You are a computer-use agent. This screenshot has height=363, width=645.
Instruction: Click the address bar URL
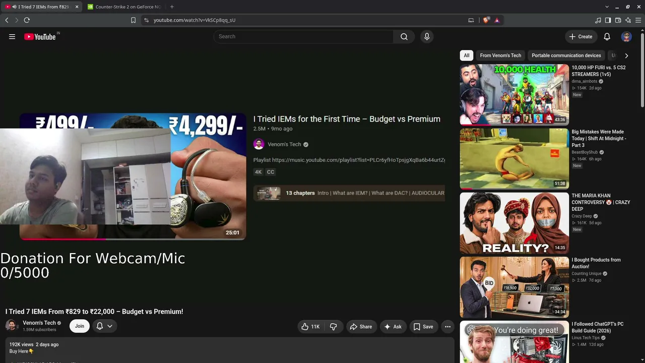point(195,20)
